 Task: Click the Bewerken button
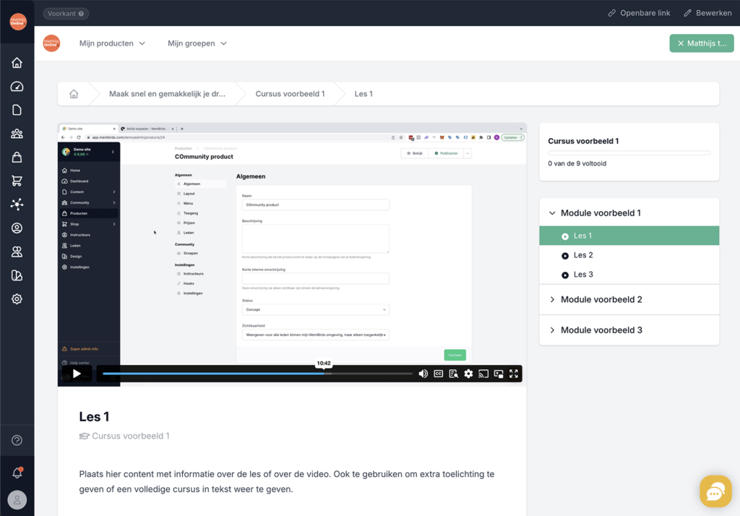(x=707, y=13)
